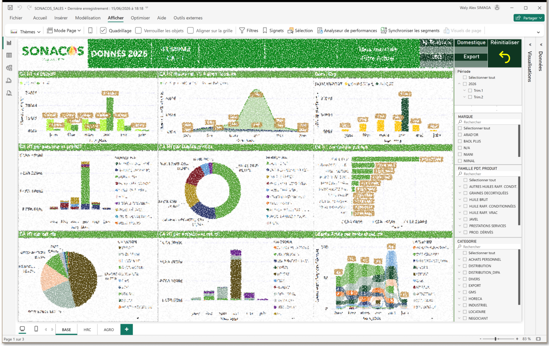This screenshot has width=549, height=346.
Task: Check the BAOL PLUS checkbox
Action: [460, 141]
